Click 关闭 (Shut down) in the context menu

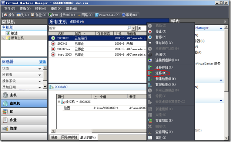(x=161, y=54)
